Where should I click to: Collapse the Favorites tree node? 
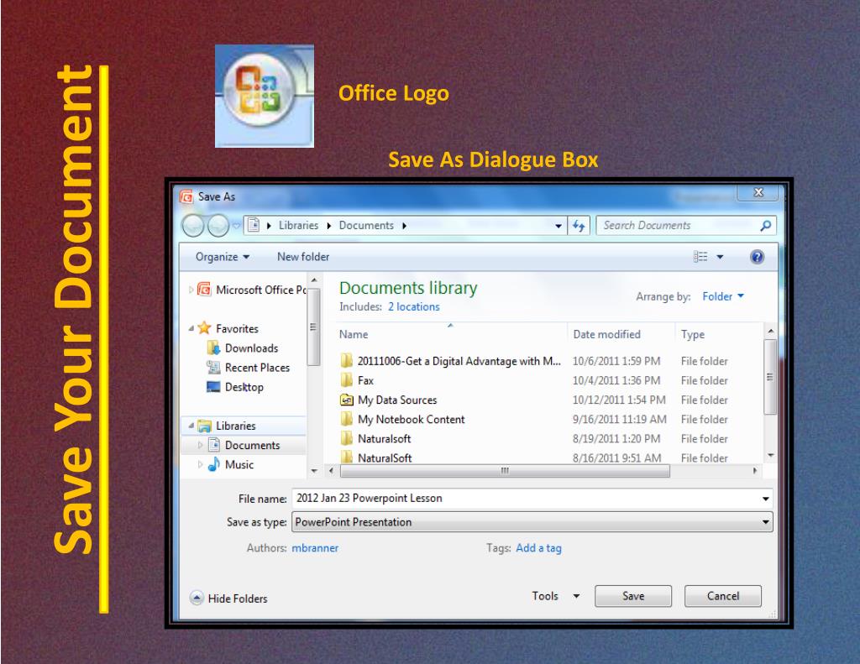point(191,328)
